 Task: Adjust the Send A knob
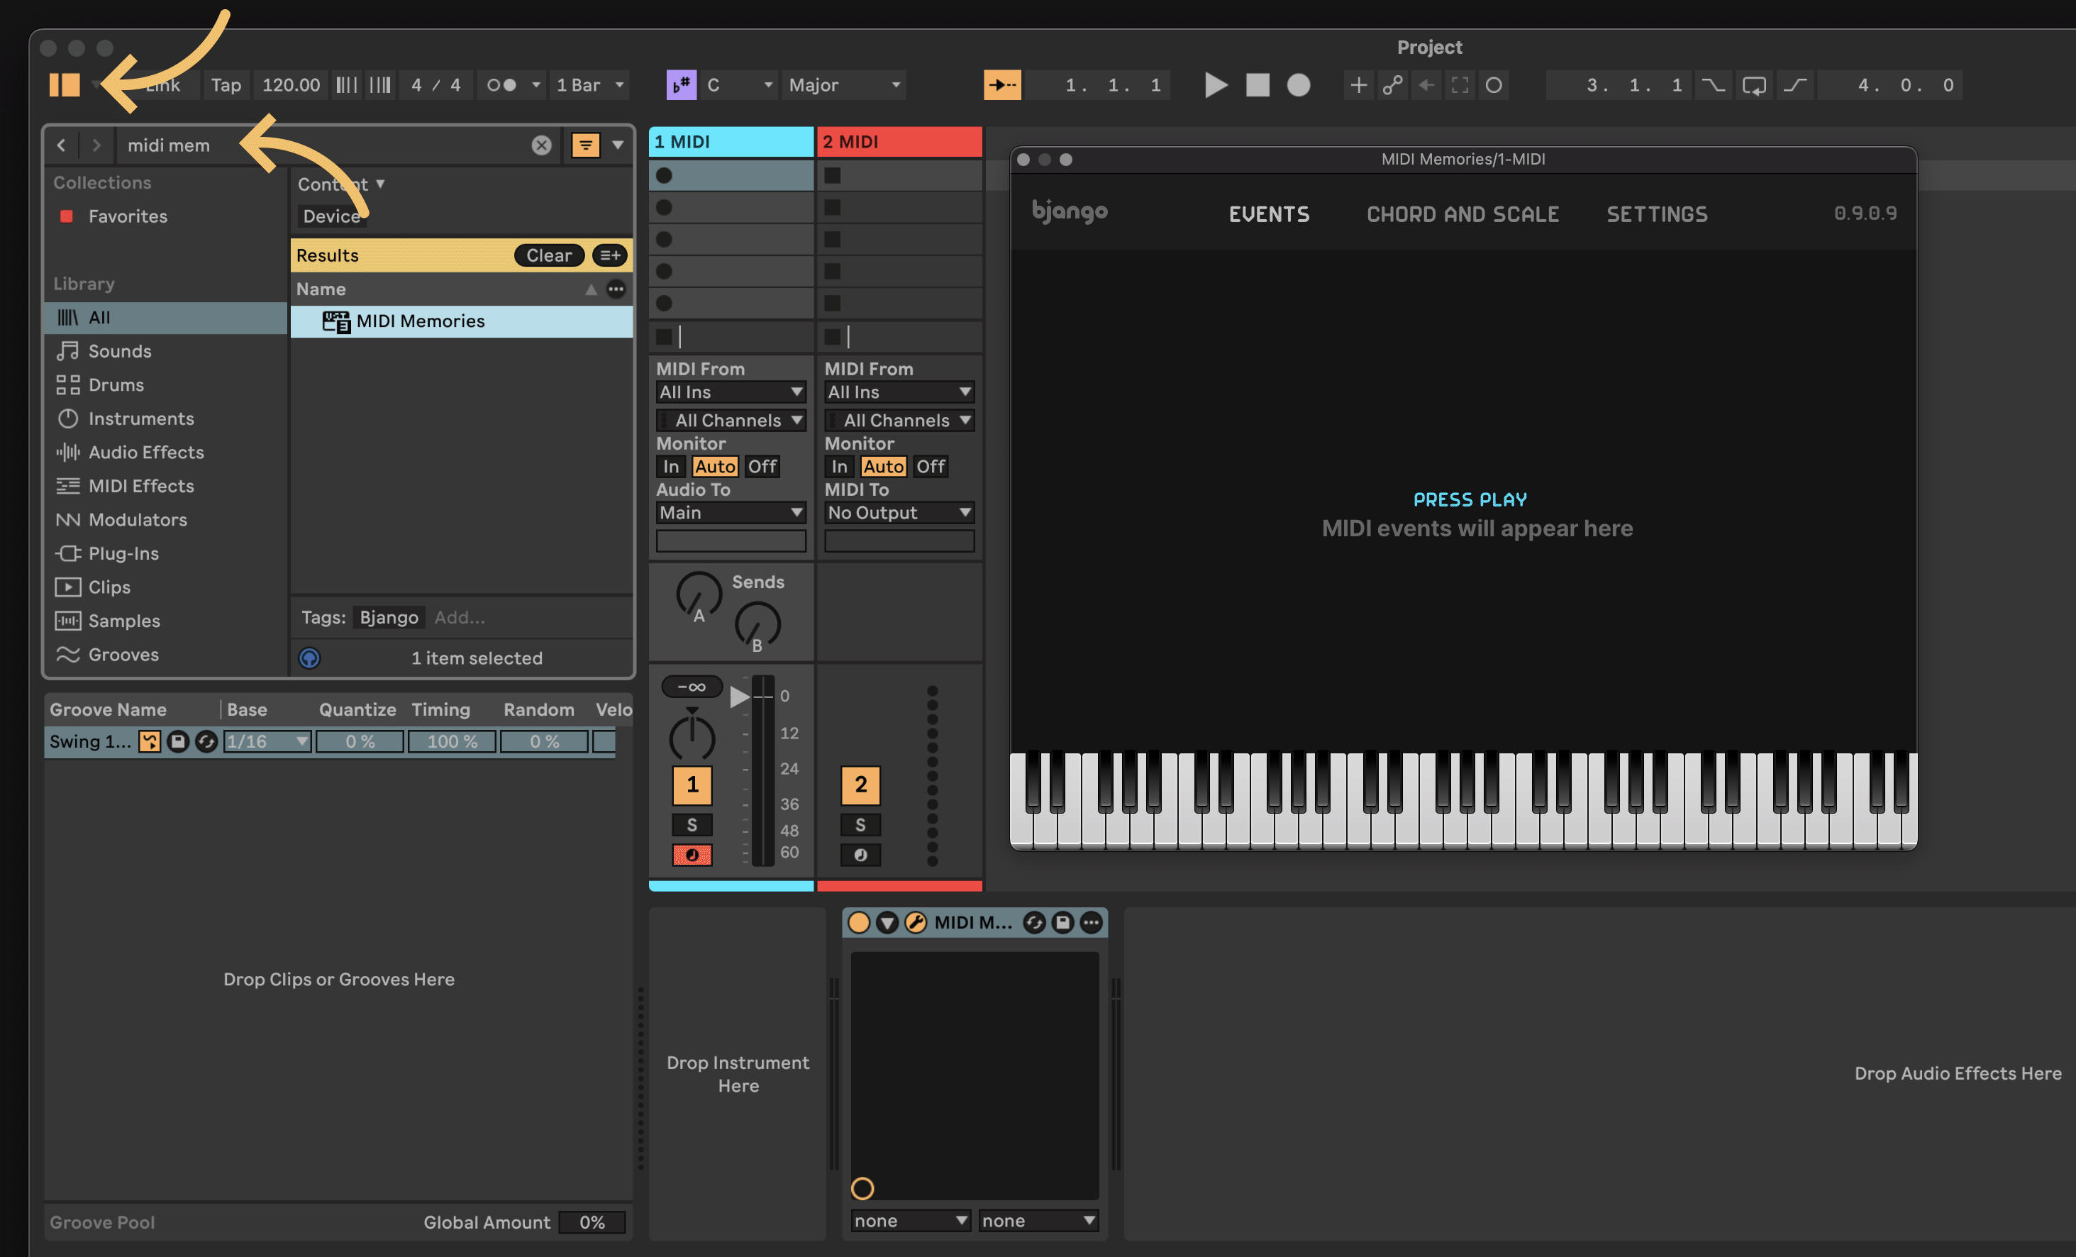tap(699, 594)
